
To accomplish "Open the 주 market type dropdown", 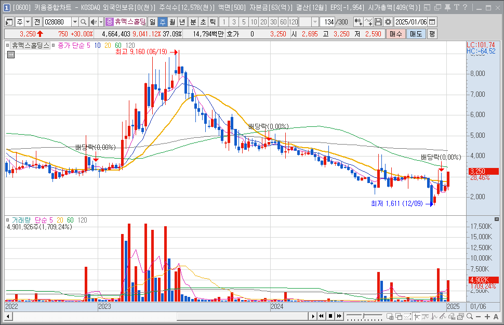I will (x=28, y=22).
